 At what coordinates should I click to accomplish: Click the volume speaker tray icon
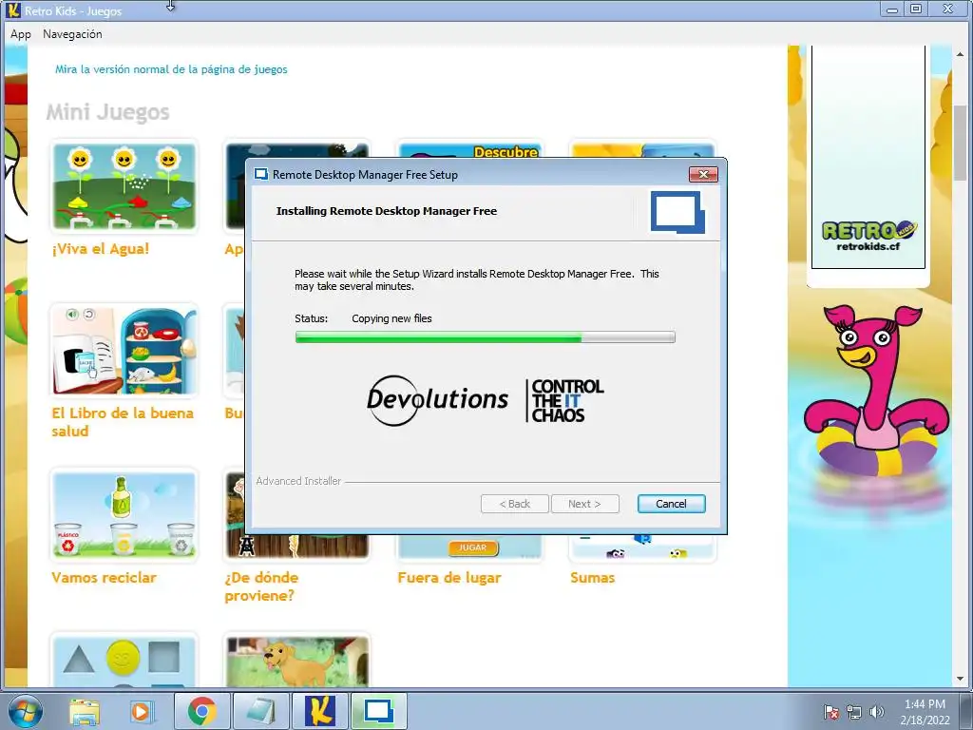[877, 712]
